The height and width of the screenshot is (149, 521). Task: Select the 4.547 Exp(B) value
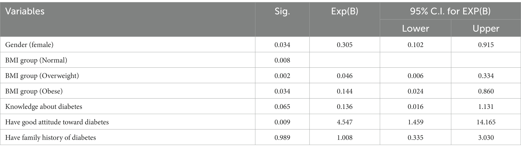coord(345,122)
